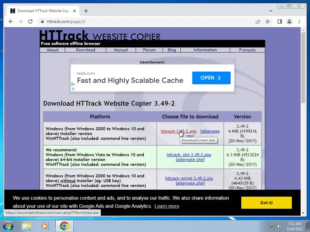Download httrack-noinst-3.49.2.zip
This screenshot has height=232, width=310.
(x=189, y=178)
